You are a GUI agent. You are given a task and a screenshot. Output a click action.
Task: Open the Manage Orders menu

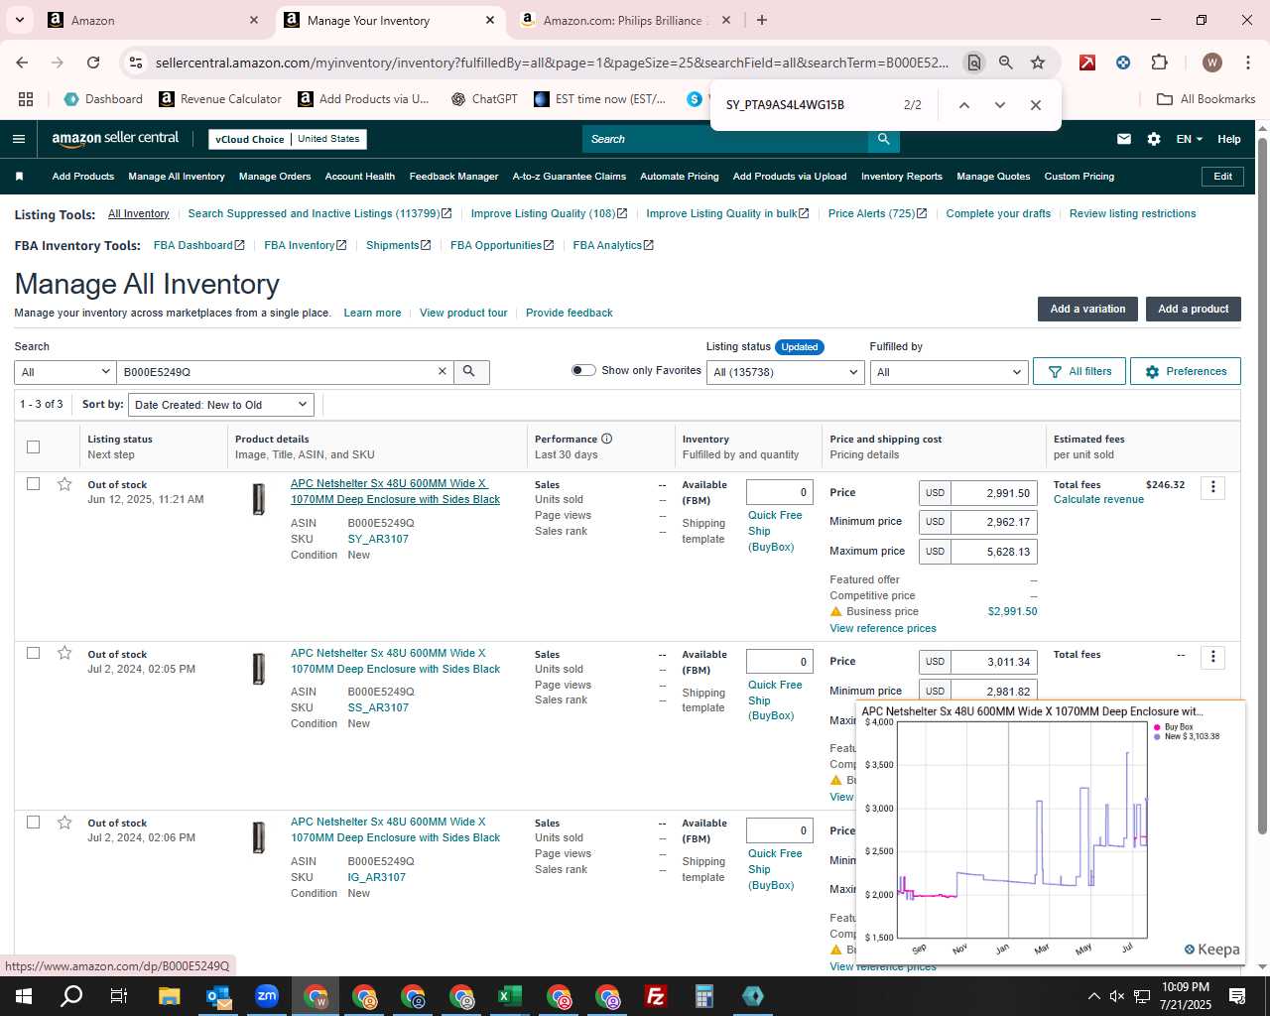pos(275,177)
